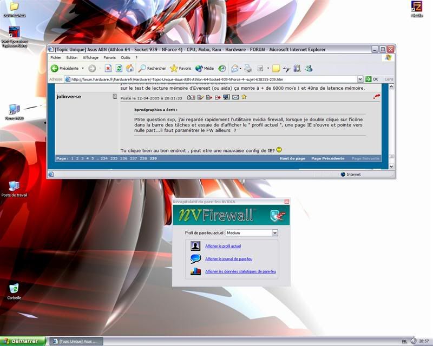
Task: Select the Poste de travail desktop icon
Action: tap(14, 189)
